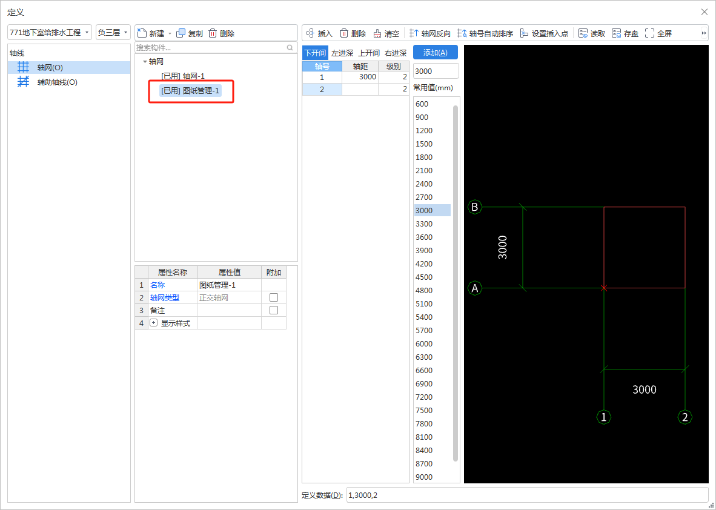Select tree item [已用] 图纸管理-1
The image size is (716, 510).
coord(190,91)
